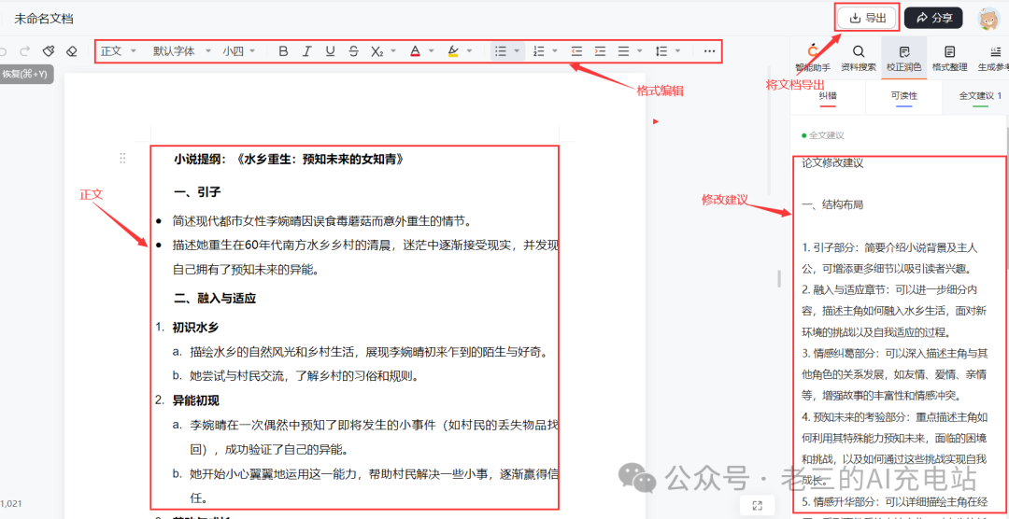This screenshot has width=1009, height=519.
Task: Increase the paragraph indent
Action: pos(601,51)
